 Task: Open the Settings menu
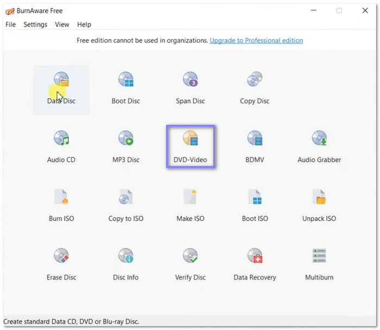[x=35, y=24]
